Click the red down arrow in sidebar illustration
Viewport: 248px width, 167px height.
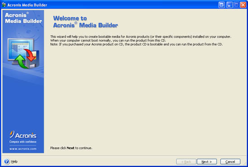(31, 55)
